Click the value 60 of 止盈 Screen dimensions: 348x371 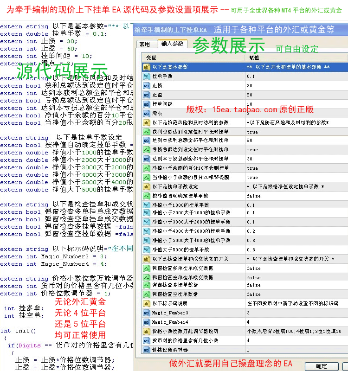click(250, 95)
